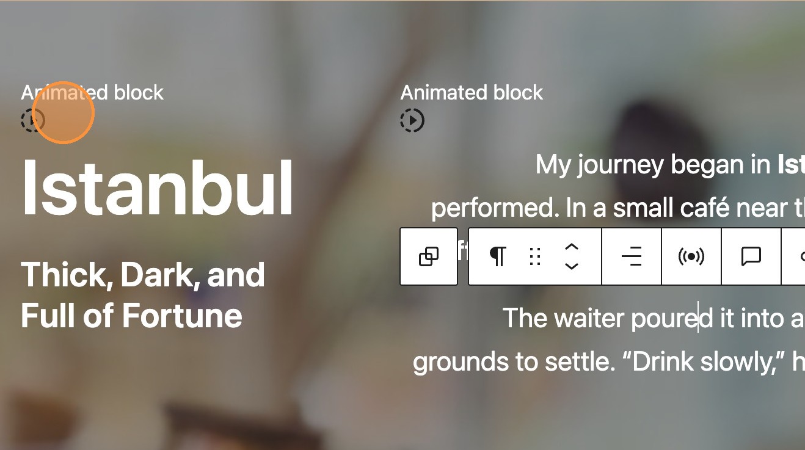Select the "Animated block" label above Istanbul
Image resolution: width=805 pixels, height=450 pixels.
pyautogui.click(x=92, y=93)
